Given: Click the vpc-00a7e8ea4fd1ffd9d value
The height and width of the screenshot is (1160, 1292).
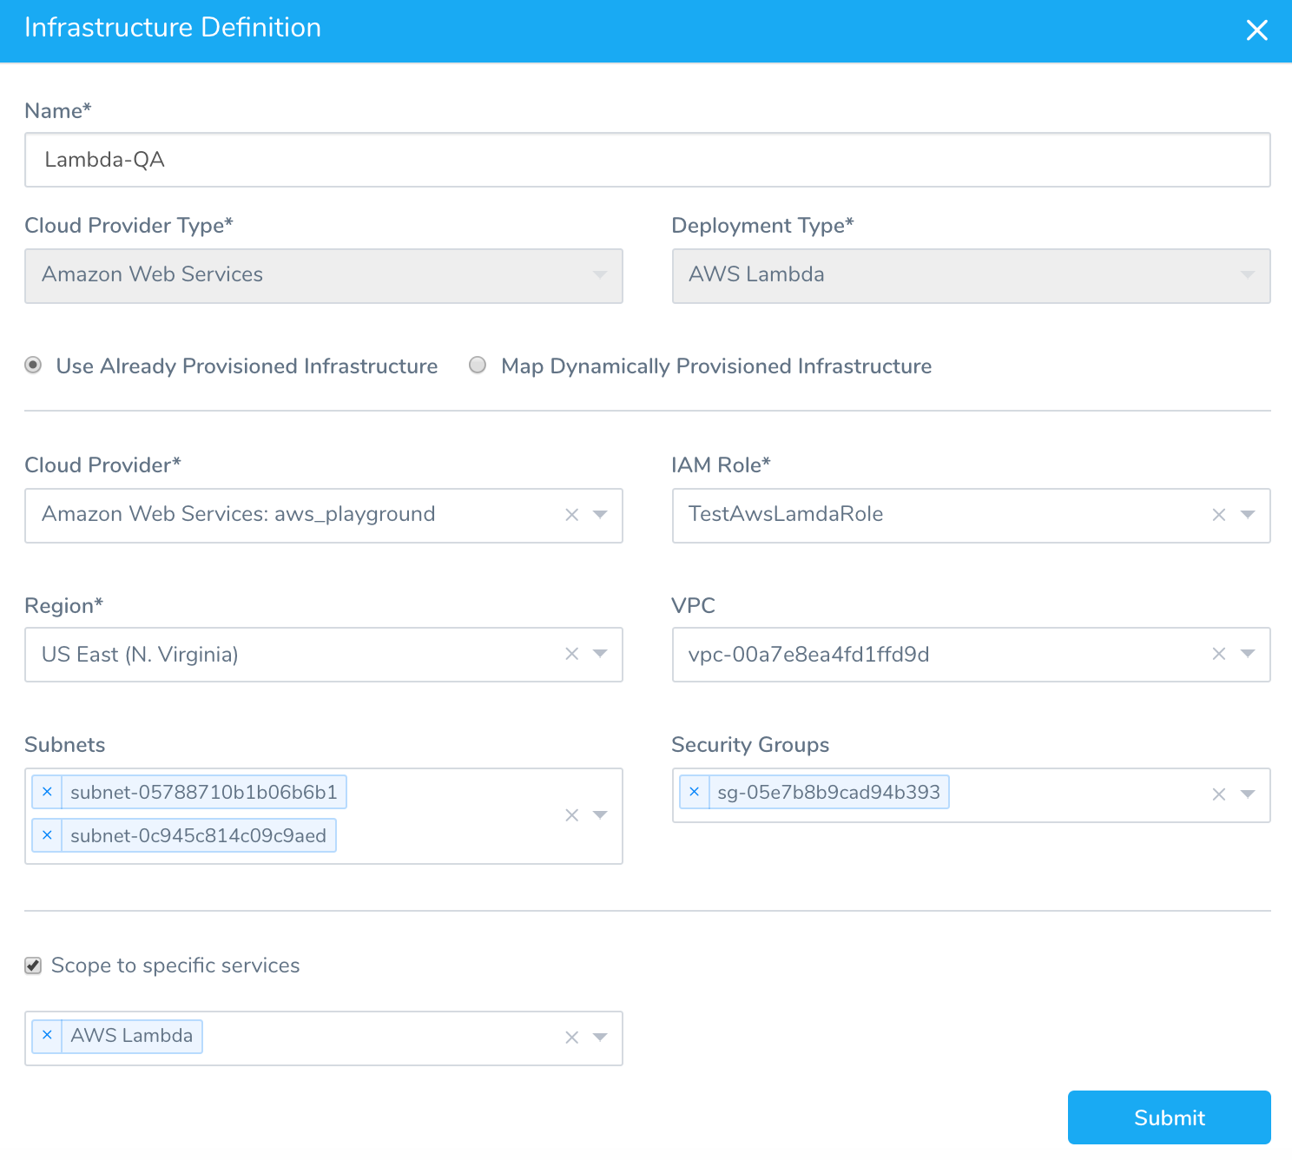Looking at the screenshot, I should (808, 655).
